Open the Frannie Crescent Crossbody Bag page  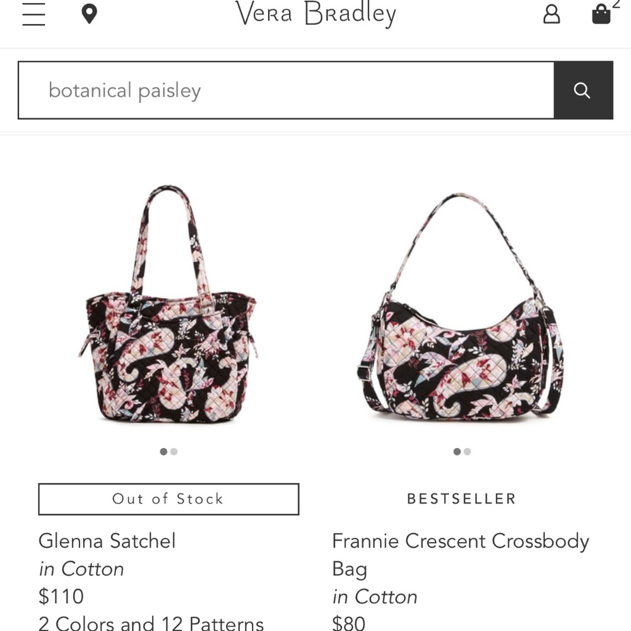[461, 555]
